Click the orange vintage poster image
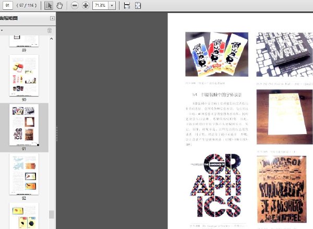 282,189
